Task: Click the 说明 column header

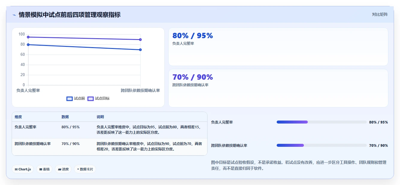Action: click(100, 117)
